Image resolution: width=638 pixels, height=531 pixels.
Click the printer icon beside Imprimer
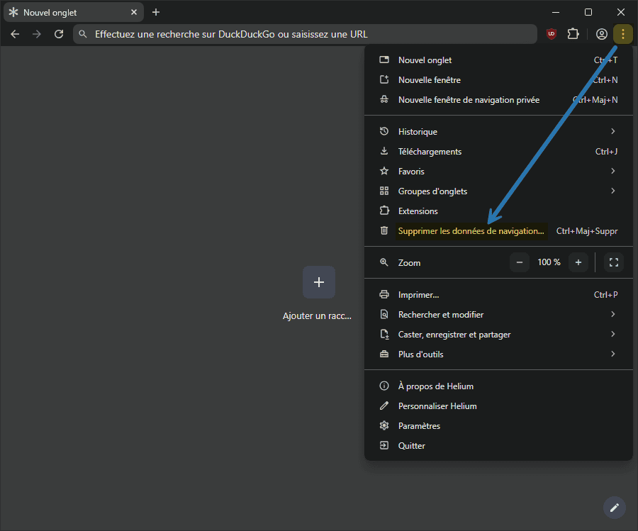384,294
